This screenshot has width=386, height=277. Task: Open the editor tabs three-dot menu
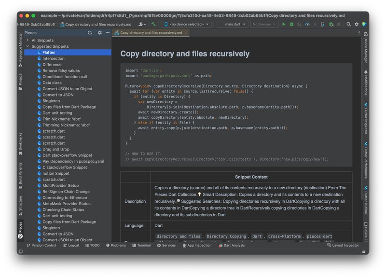tap(359, 33)
